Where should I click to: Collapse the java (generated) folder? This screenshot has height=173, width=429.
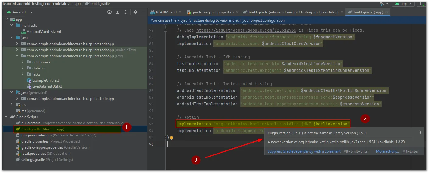12,92
